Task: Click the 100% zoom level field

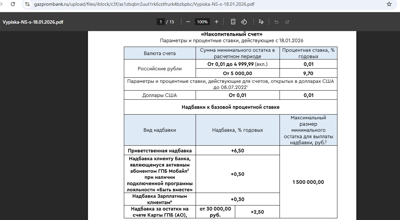Action: (x=202, y=22)
